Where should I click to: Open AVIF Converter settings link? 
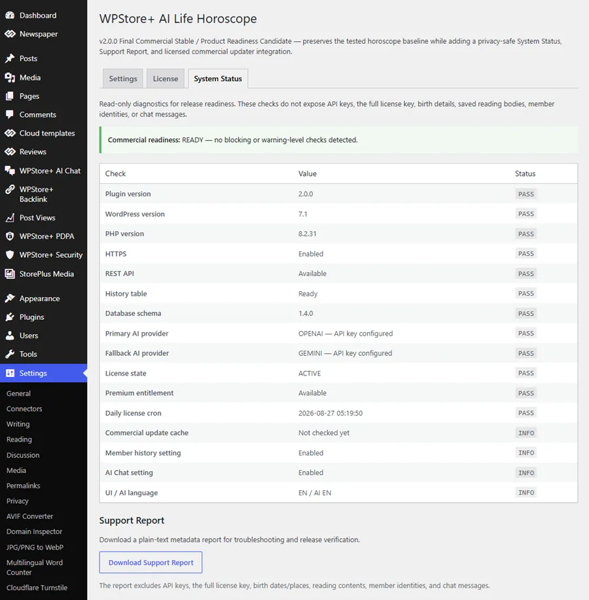pyautogui.click(x=30, y=516)
